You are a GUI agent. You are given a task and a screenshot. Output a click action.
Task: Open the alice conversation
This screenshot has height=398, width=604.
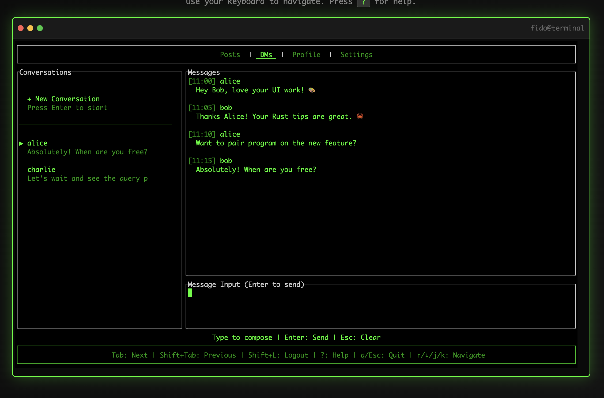(x=37, y=143)
